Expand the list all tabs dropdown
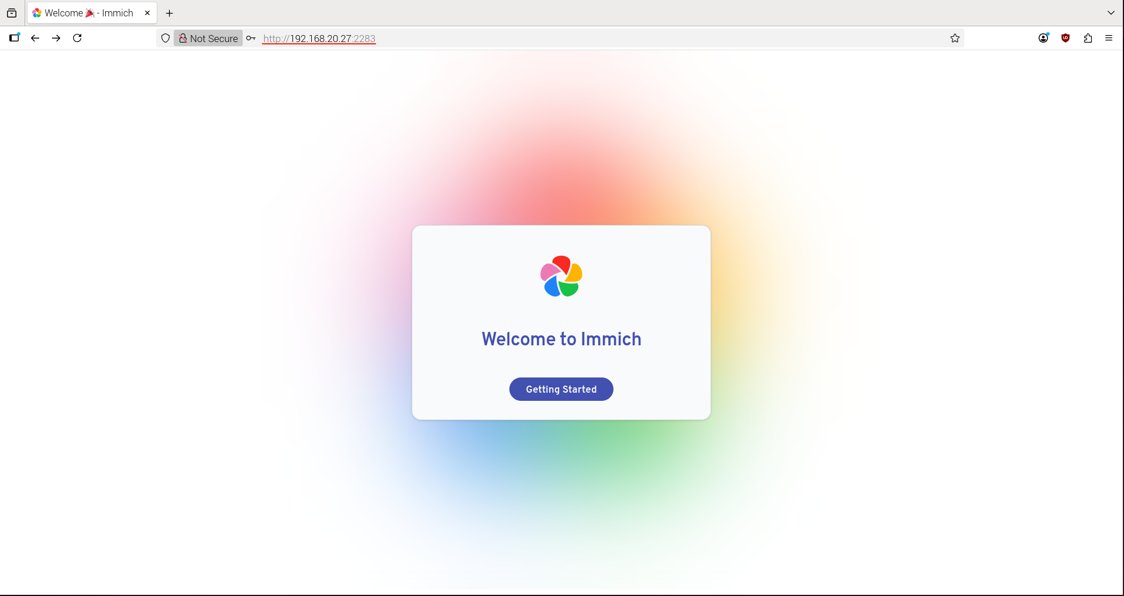The image size is (1124, 596). coord(1111,13)
